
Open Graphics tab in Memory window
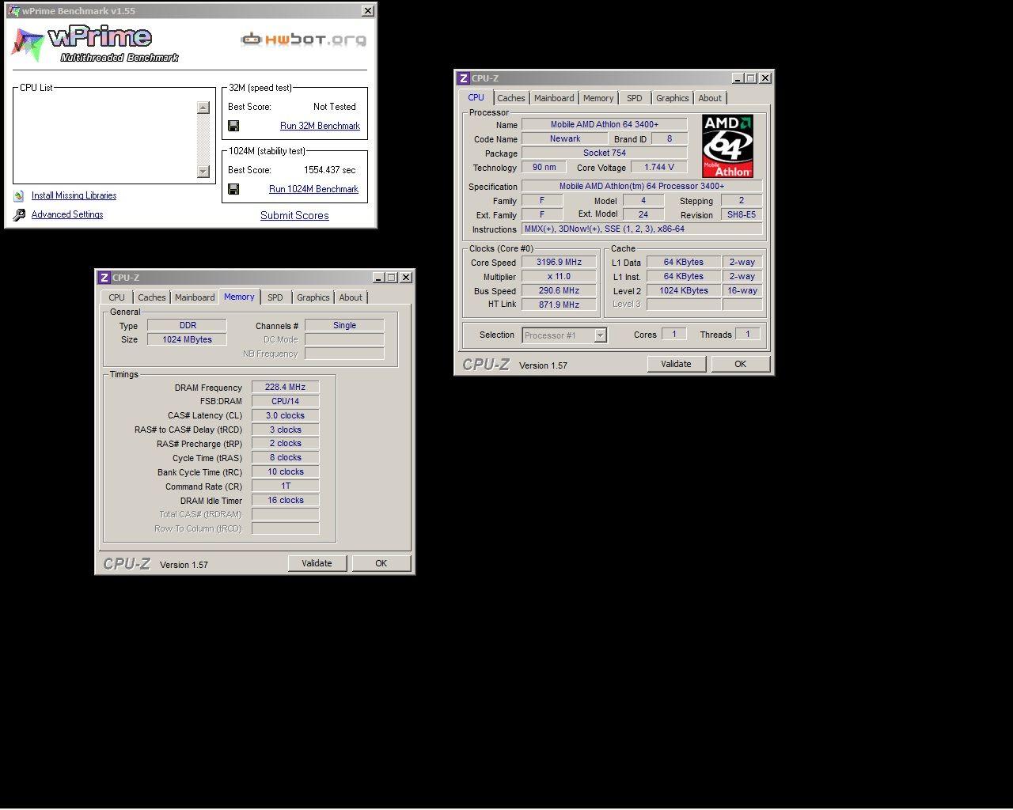313,297
